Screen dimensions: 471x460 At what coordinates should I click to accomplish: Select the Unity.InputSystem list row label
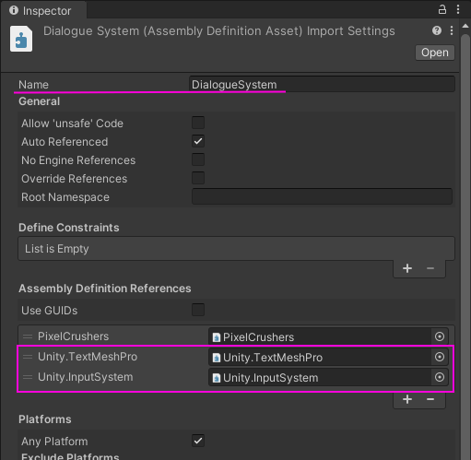pyautogui.click(x=86, y=377)
